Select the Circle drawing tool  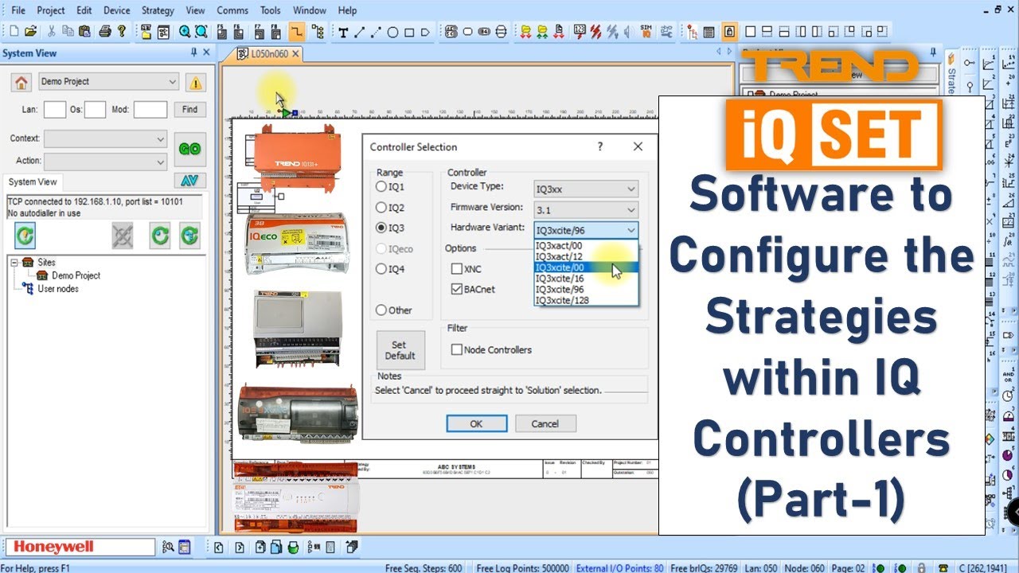[392, 33]
